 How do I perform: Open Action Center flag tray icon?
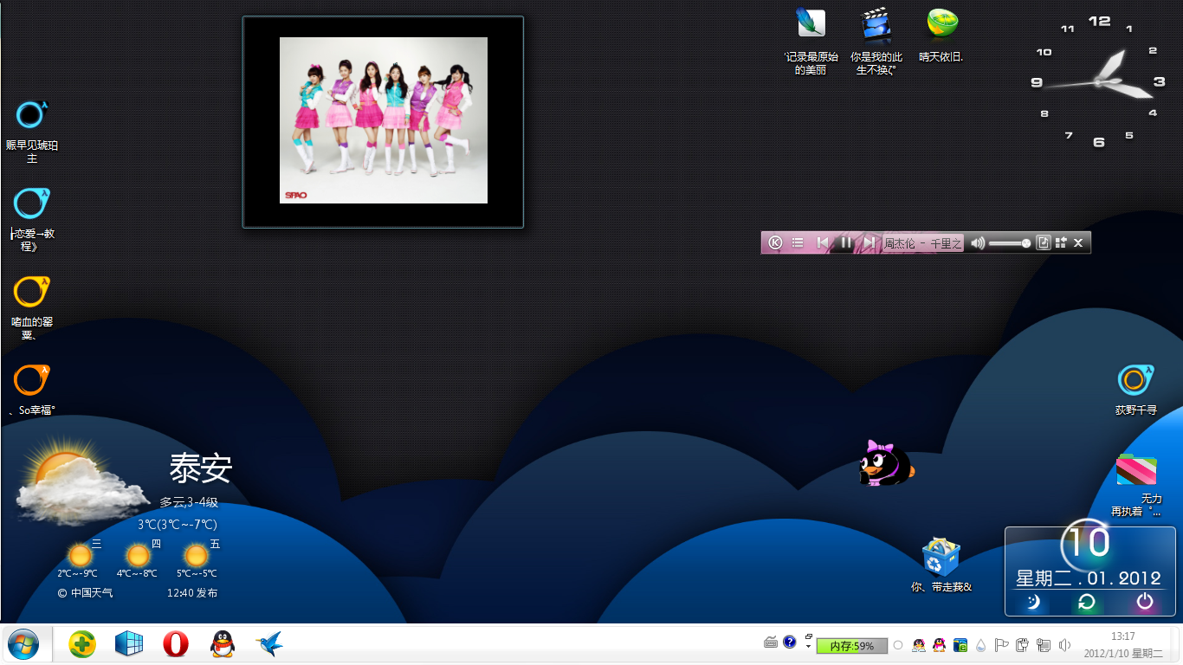[x=1001, y=645]
